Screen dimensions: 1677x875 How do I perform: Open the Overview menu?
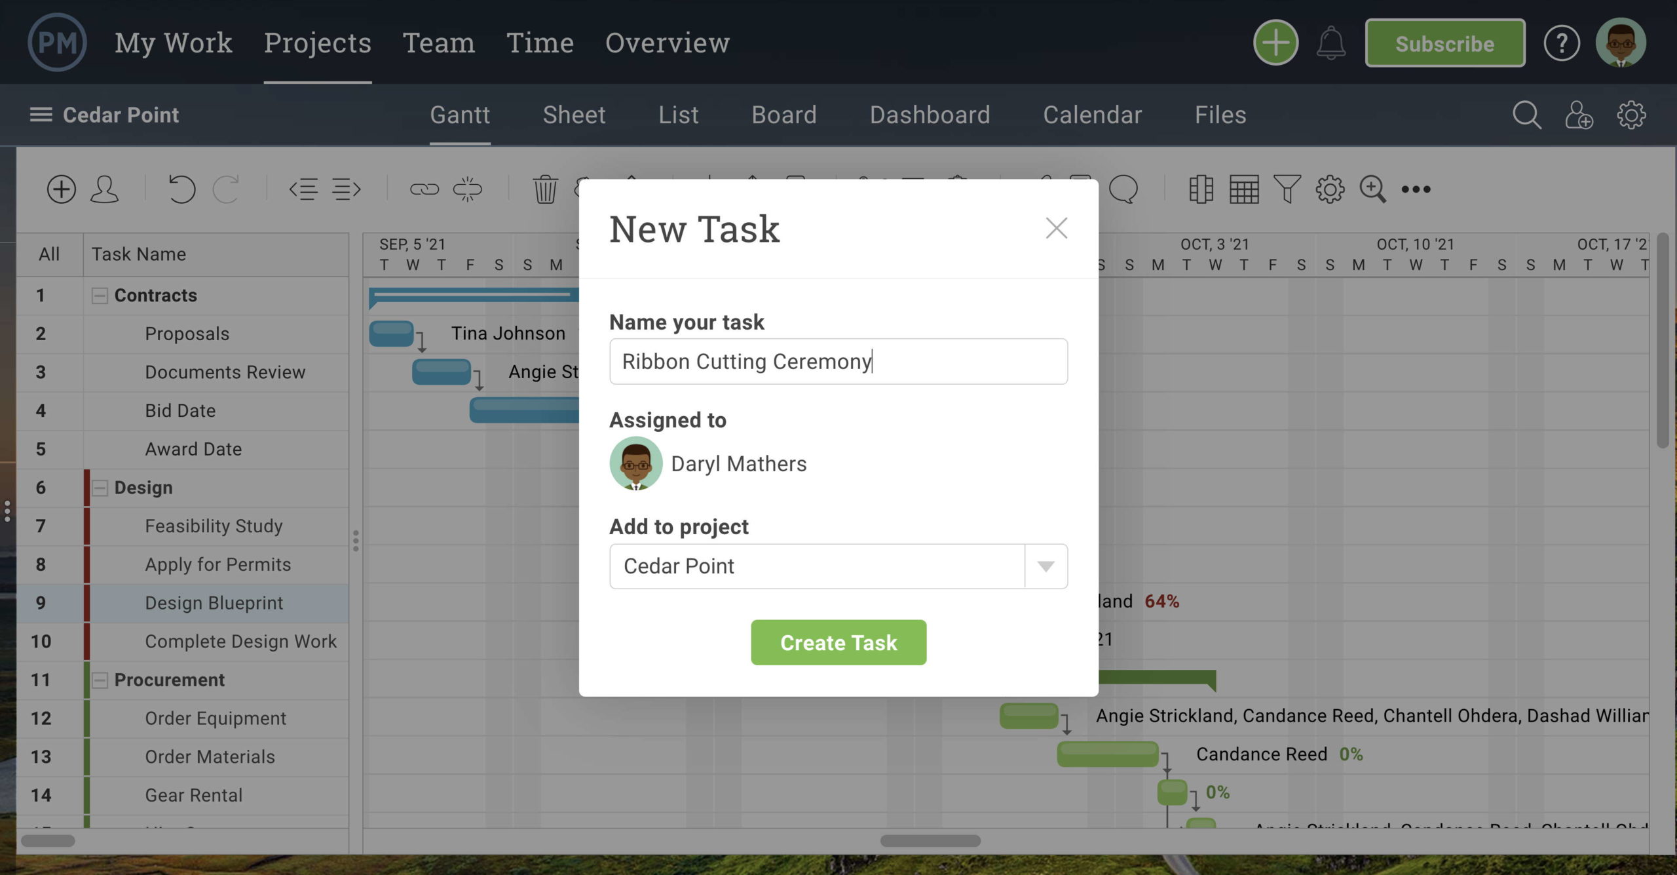(x=668, y=43)
